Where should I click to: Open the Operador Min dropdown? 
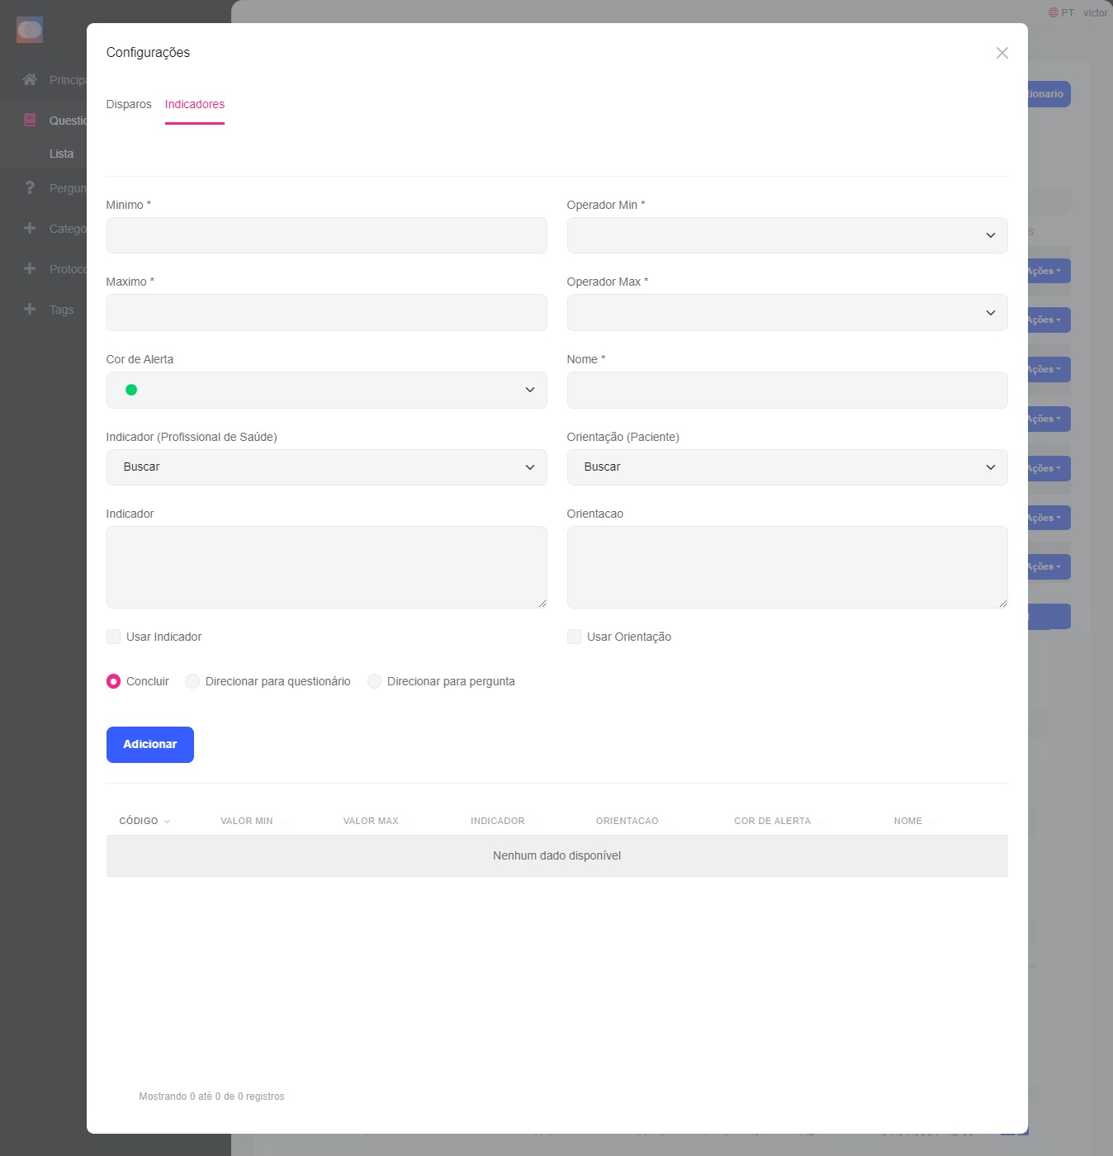pyautogui.click(x=786, y=235)
